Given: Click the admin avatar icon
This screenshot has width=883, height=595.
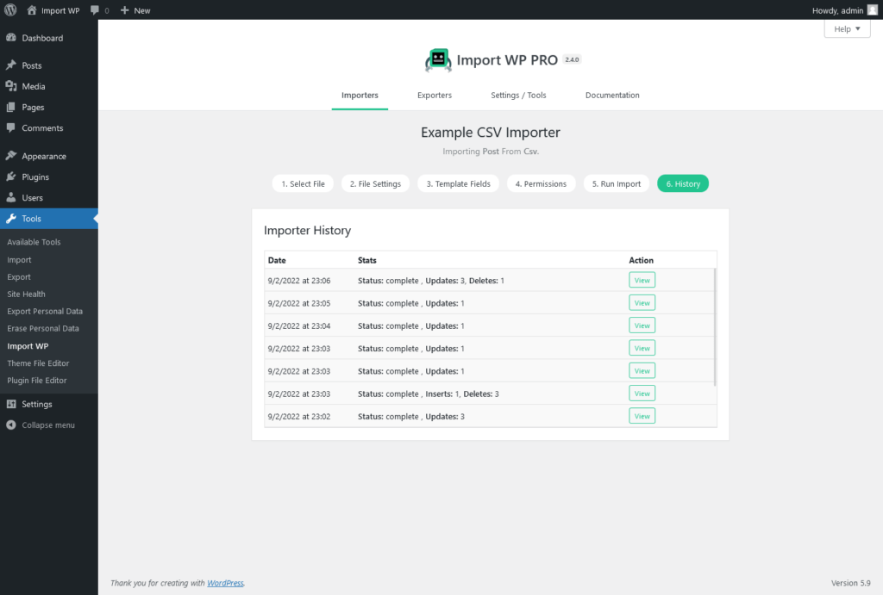Looking at the screenshot, I should pos(873,10).
